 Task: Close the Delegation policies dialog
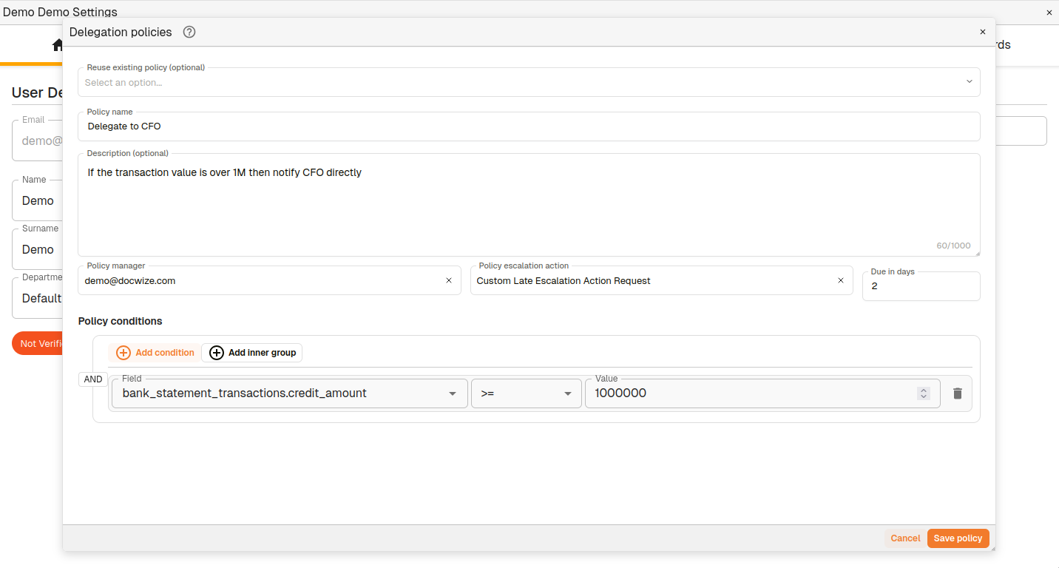click(x=982, y=32)
